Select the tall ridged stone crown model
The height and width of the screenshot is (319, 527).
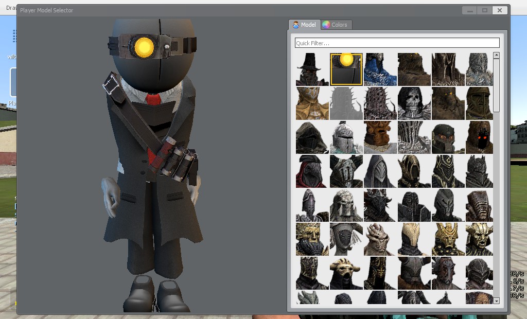pyautogui.click(x=414, y=137)
